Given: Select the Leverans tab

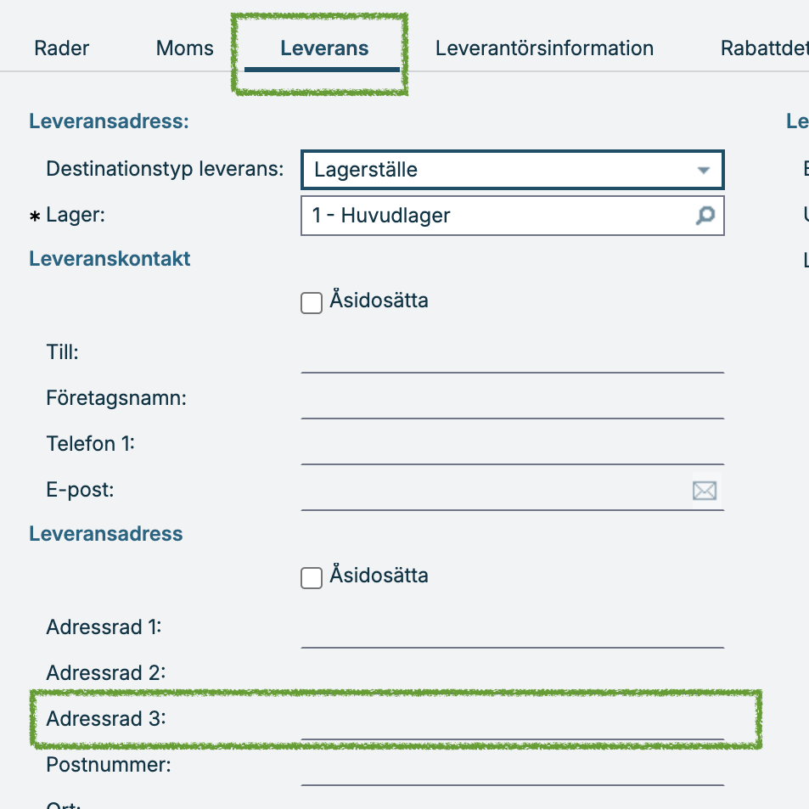Looking at the screenshot, I should [x=324, y=48].
